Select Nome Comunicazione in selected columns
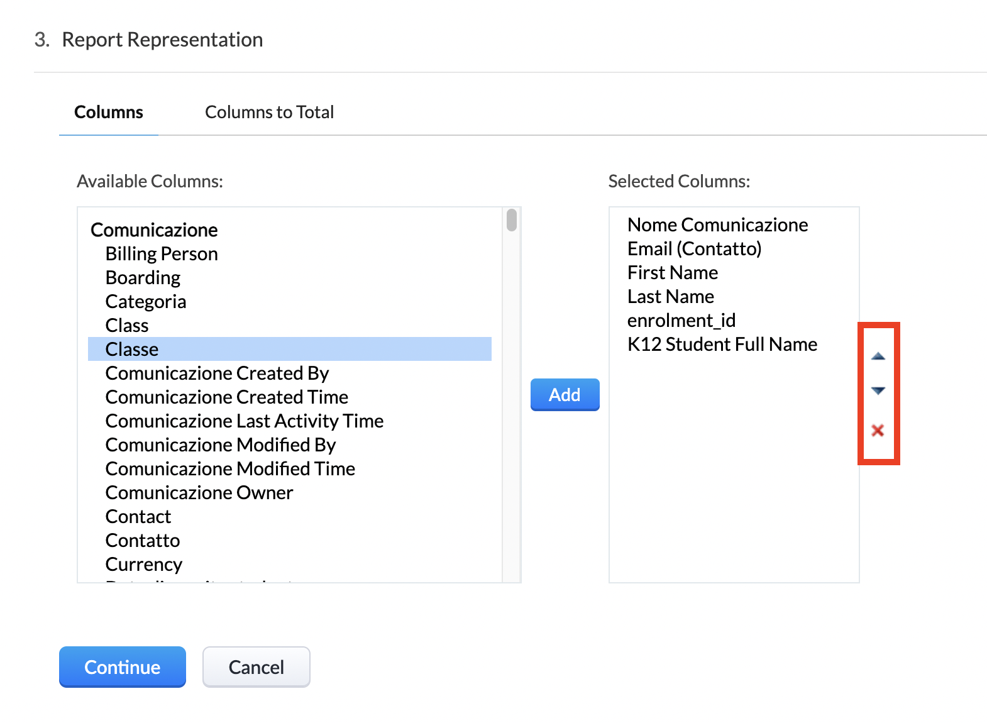 coord(717,225)
